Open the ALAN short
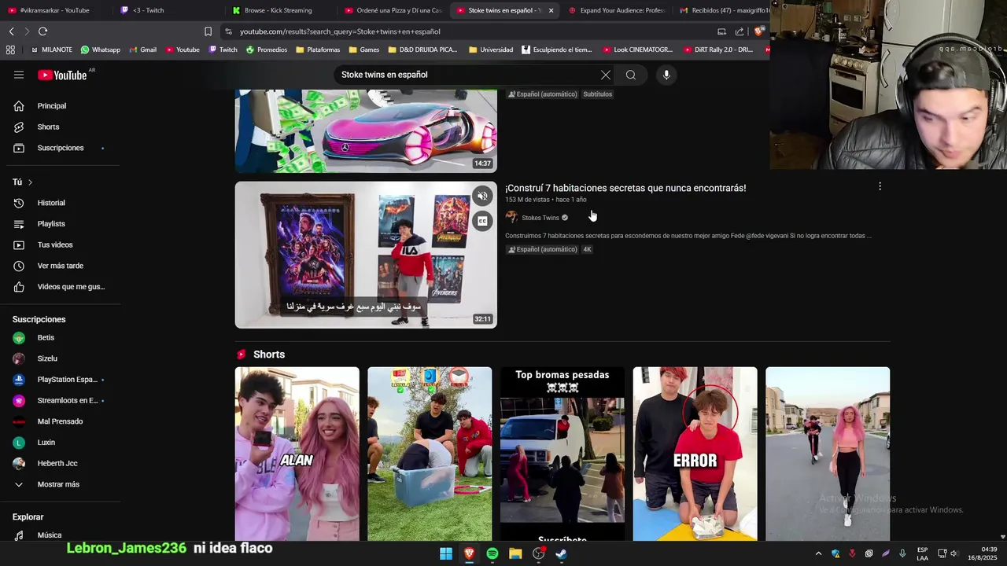The height and width of the screenshot is (566, 1007). pos(297,454)
